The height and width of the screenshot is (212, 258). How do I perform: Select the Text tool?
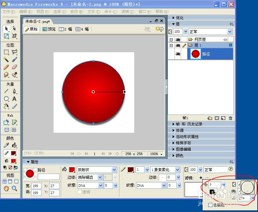(x=14, y=98)
